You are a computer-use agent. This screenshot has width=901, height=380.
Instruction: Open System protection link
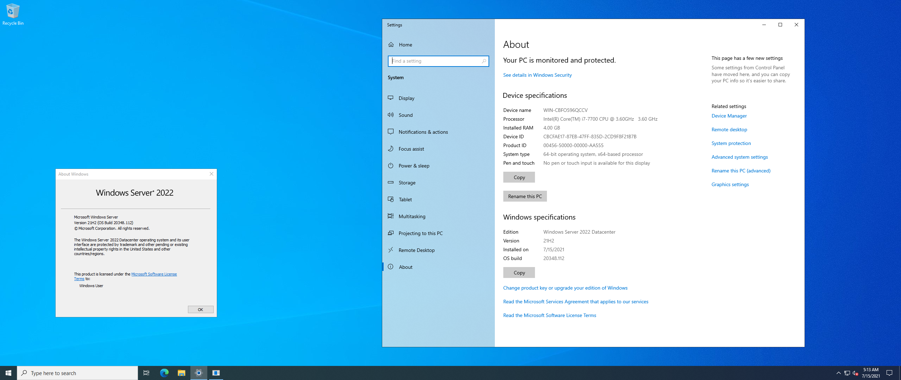[731, 143]
